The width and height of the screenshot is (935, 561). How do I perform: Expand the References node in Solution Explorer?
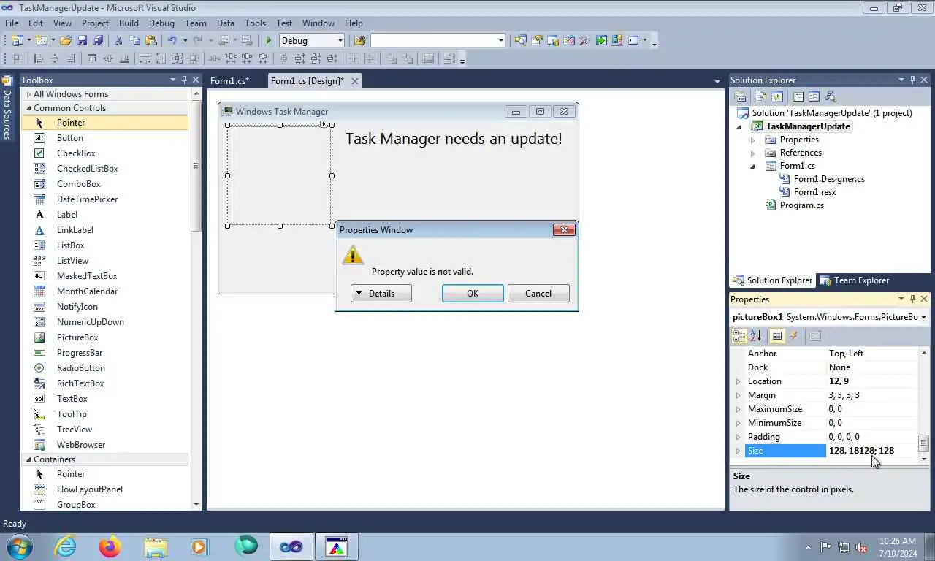click(x=752, y=153)
